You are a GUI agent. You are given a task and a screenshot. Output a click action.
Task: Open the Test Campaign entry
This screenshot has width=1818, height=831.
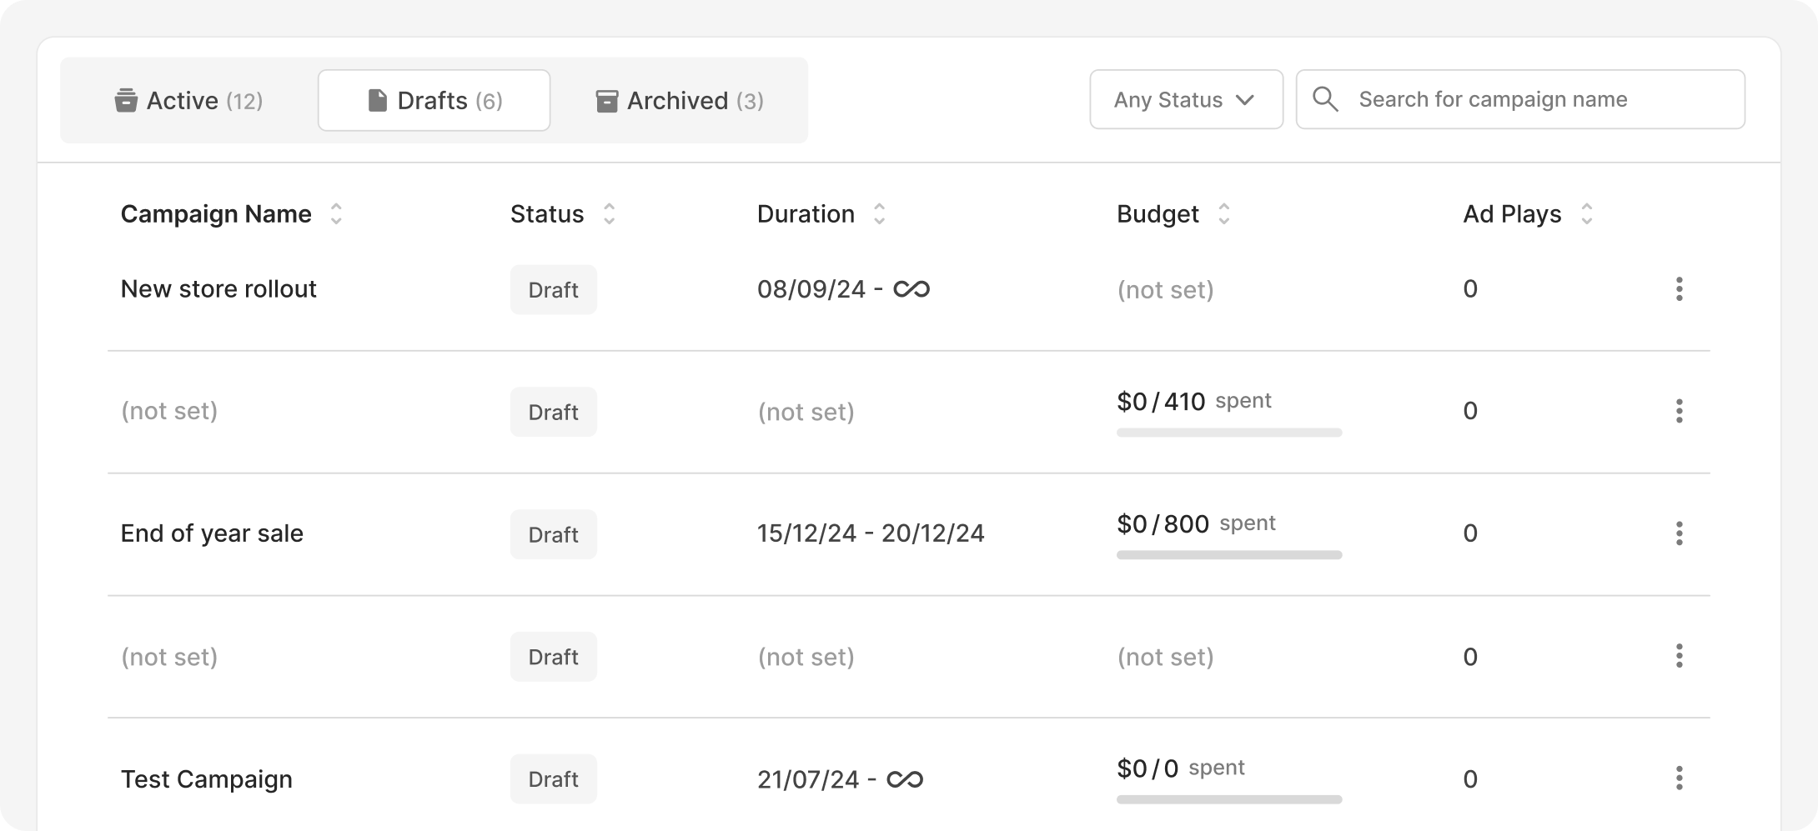(x=206, y=779)
